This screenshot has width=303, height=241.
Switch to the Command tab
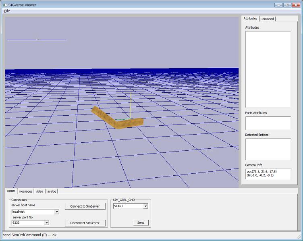pos(267,19)
